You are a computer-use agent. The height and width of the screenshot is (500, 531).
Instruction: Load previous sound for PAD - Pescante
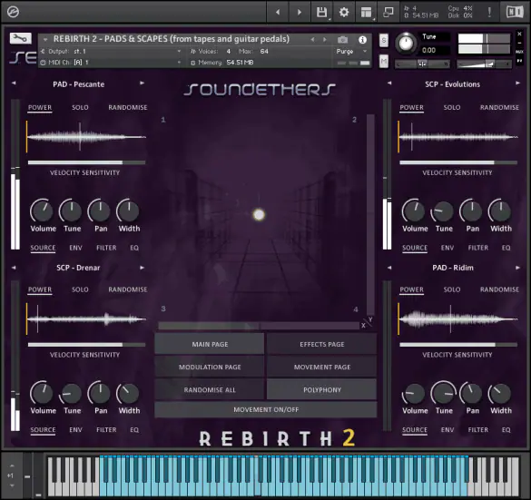[x=14, y=83]
